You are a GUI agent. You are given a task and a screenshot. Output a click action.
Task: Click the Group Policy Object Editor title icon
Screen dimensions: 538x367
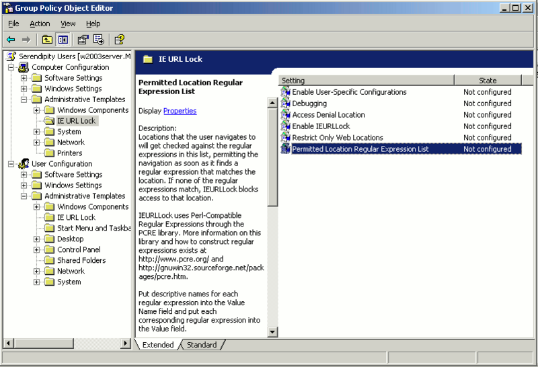pos(8,8)
